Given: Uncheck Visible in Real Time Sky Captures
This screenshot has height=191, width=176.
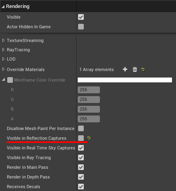Looking at the screenshot, I should click(81, 148).
